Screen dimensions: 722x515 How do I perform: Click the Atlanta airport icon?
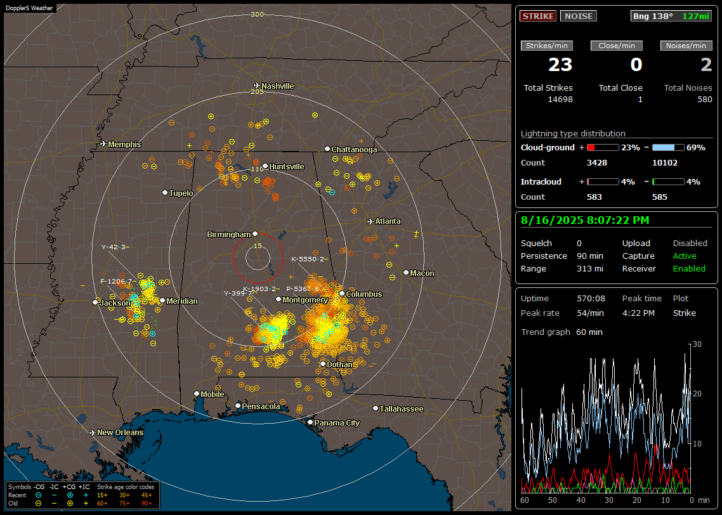tap(371, 221)
